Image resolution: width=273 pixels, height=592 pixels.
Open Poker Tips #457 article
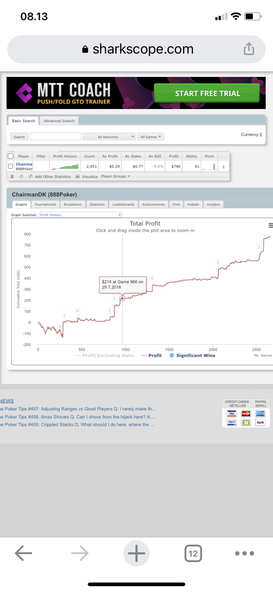pos(78,409)
